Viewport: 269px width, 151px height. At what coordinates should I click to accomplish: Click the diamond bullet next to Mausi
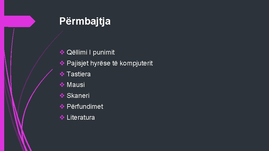62,85
